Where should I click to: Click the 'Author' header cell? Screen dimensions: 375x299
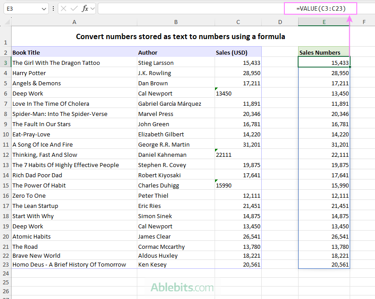[x=176, y=52]
